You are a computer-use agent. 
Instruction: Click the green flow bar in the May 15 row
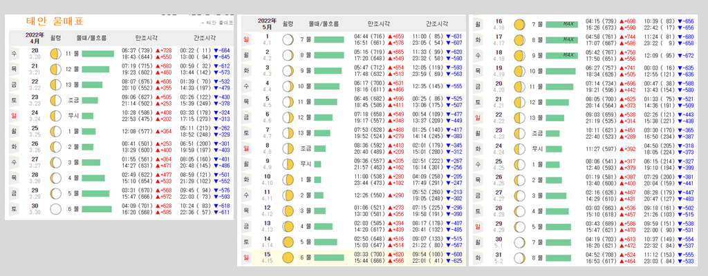(328, 258)
